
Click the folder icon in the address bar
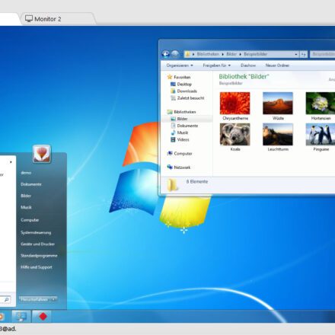point(187,54)
